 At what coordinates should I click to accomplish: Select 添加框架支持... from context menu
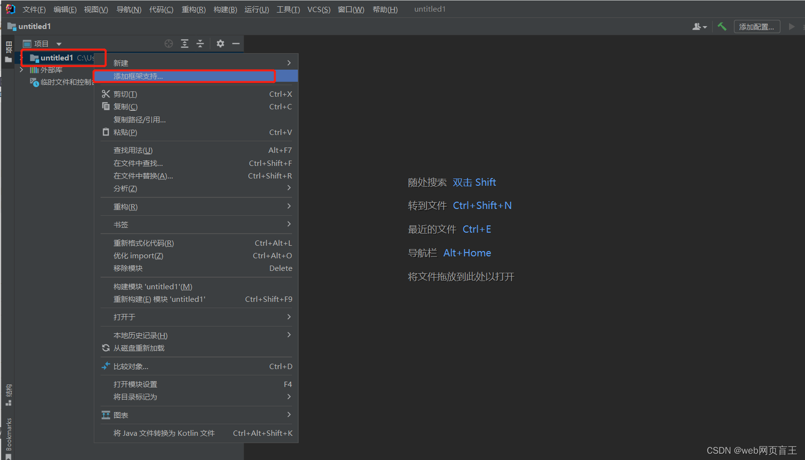(196, 76)
